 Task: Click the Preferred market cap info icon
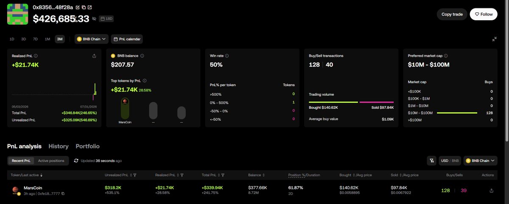[x=446, y=55]
